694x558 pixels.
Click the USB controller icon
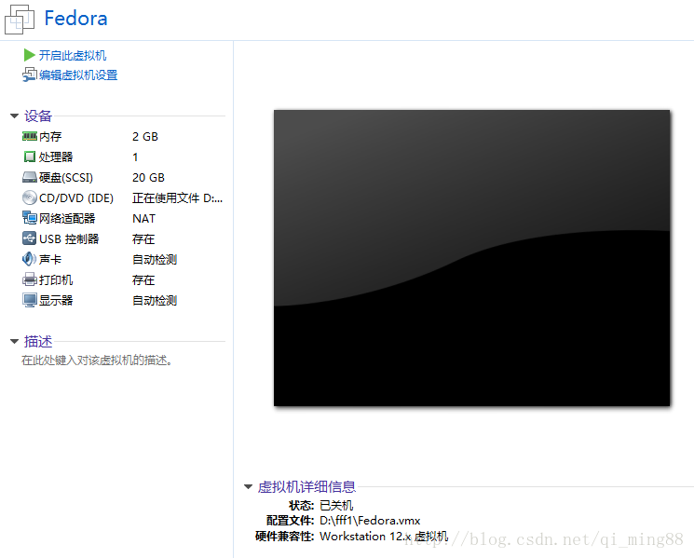pyautogui.click(x=29, y=238)
